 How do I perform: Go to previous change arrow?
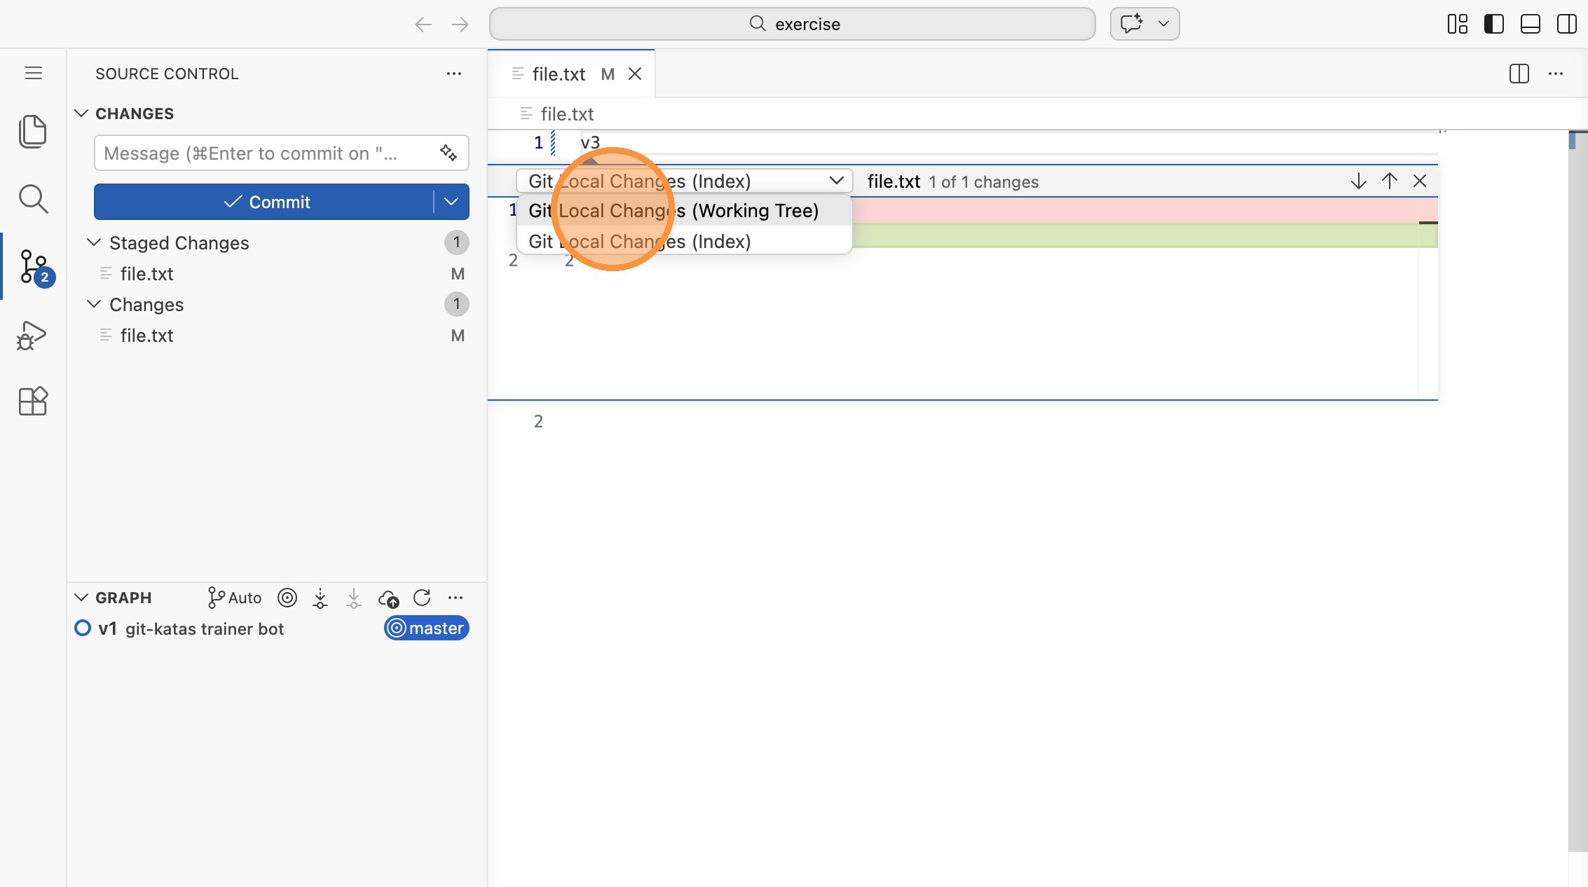tap(1389, 181)
